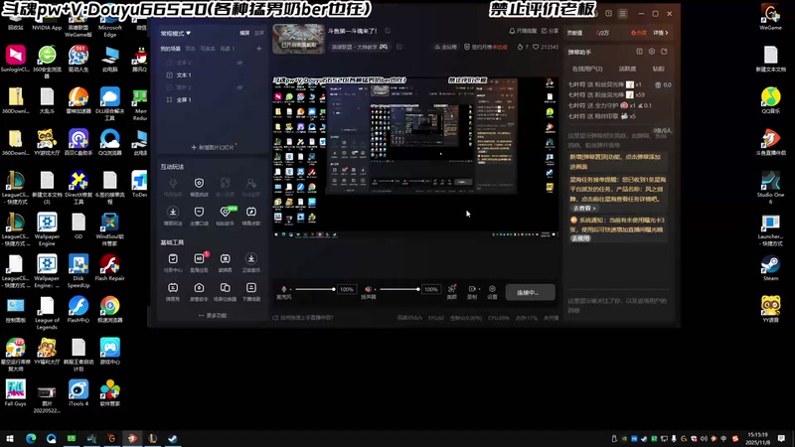This screenshot has width=795, height=447.
Task: Open the 全站榜 ranking
Action: (x=445, y=47)
